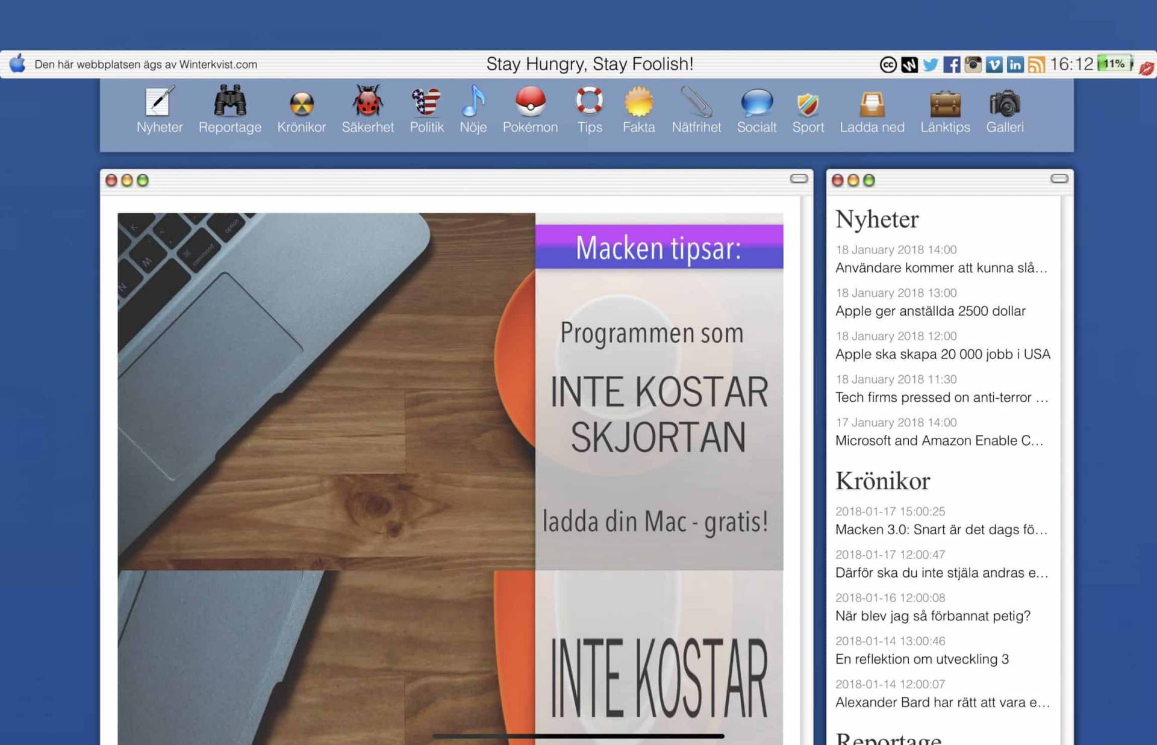Open the RSS feed icon
This screenshot has width=1157, height=745.
pyautogui.click(x=1036, y=64)
